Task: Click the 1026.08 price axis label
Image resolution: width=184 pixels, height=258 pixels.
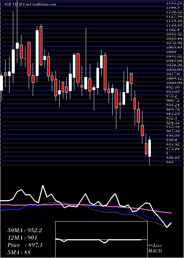Action: point(174,70)
